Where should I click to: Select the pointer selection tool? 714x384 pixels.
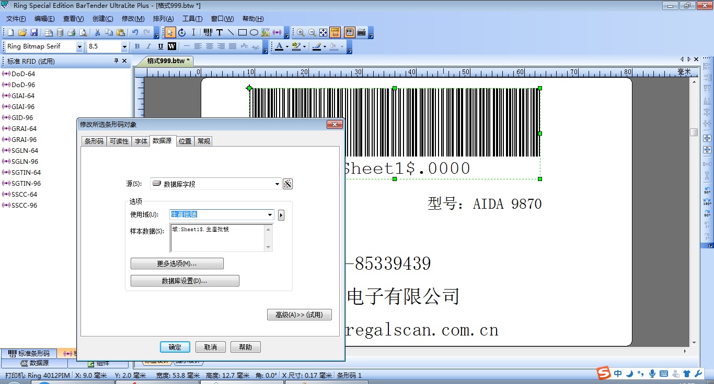pos(170,32)
